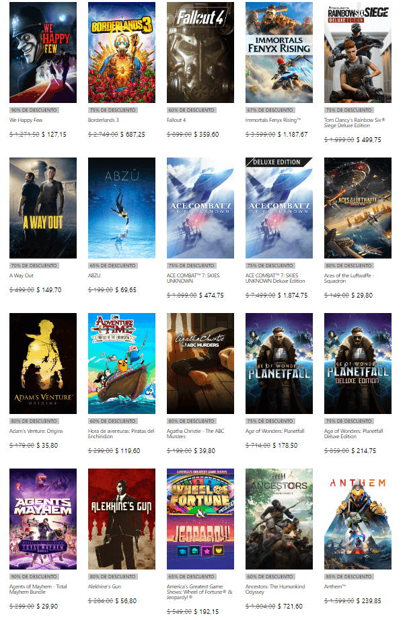
Task: Select the Fallout 4 cover image
Action: click(200, 52)
